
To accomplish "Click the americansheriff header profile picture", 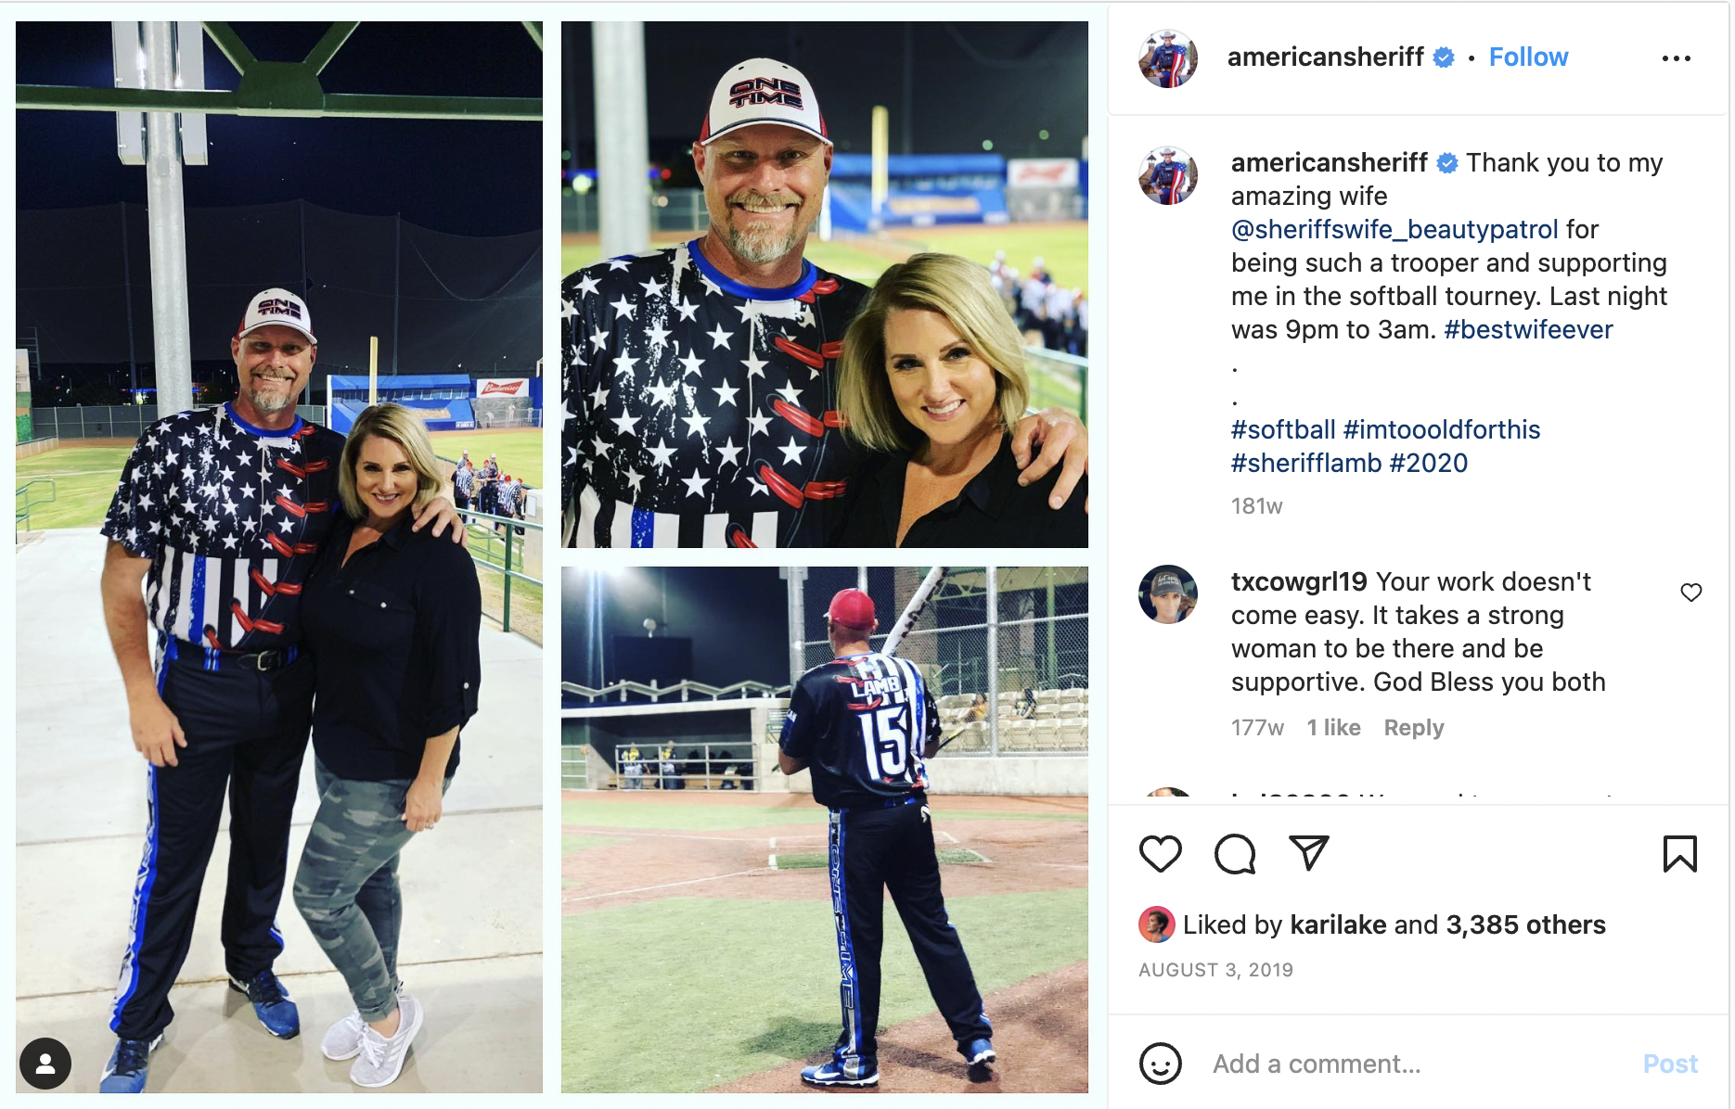I will (x=1168, y=58).
